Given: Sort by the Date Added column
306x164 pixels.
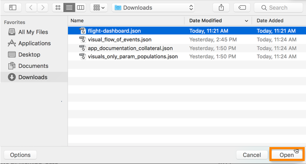Looking at the screenshot, I should 279,21.
